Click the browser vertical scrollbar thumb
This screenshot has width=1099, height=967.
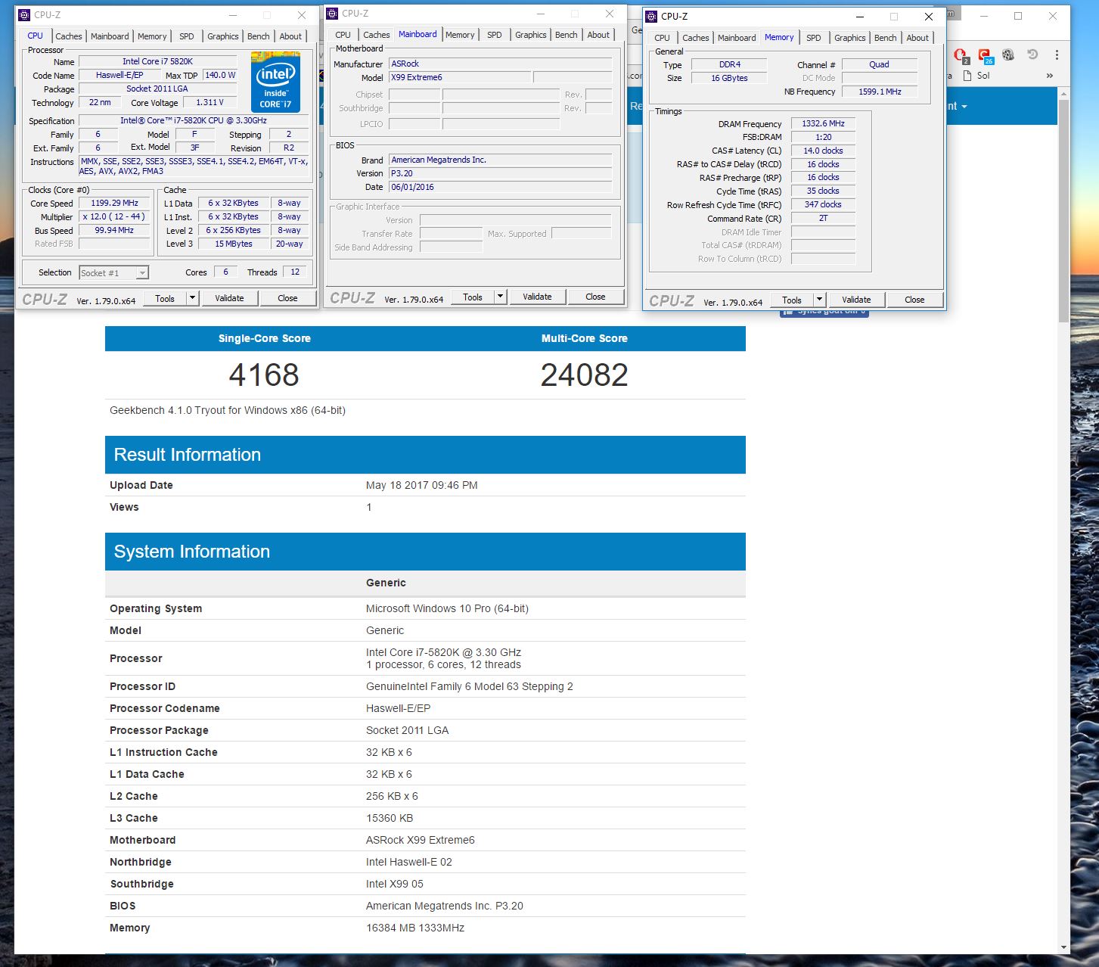(1064, 212)
